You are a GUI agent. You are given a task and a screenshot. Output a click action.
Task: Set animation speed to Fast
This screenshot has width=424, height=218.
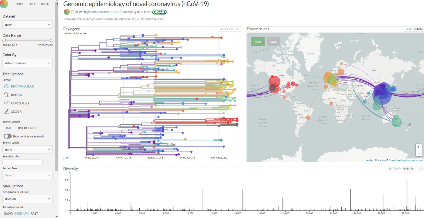34,214
